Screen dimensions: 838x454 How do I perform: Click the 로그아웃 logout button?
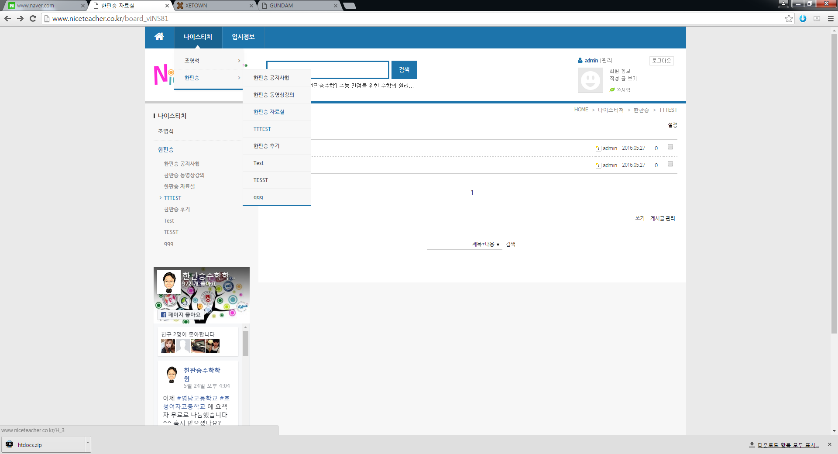(661, 61)
